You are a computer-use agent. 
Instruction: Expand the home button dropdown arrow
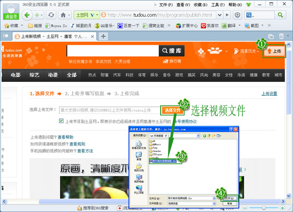point(69,15)
